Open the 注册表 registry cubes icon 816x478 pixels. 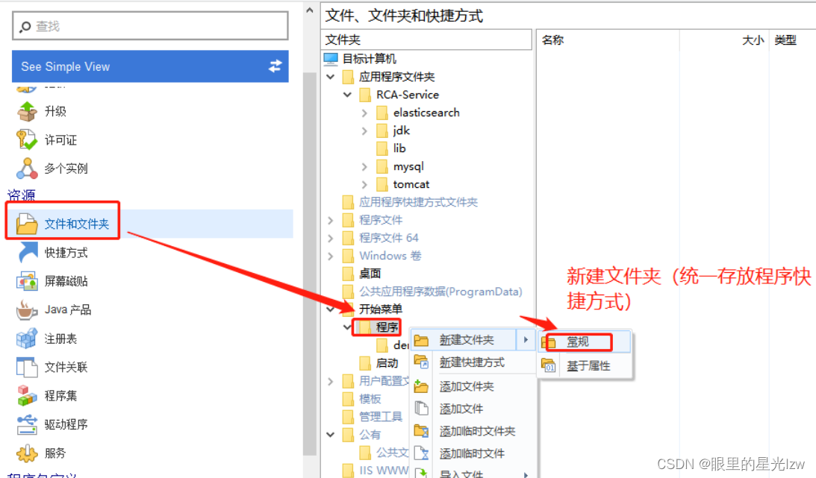[x=27, y=339]
